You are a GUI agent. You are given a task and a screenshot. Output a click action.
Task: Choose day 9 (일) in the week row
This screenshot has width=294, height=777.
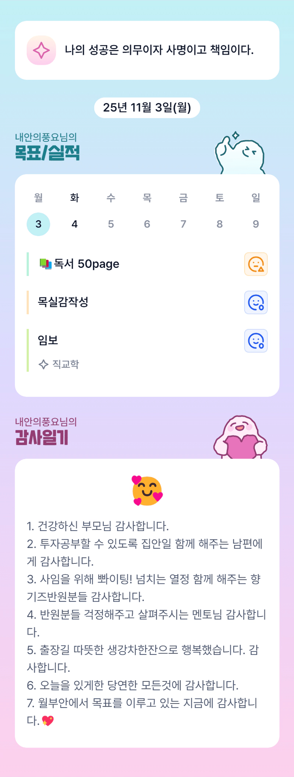coord(256,224)
